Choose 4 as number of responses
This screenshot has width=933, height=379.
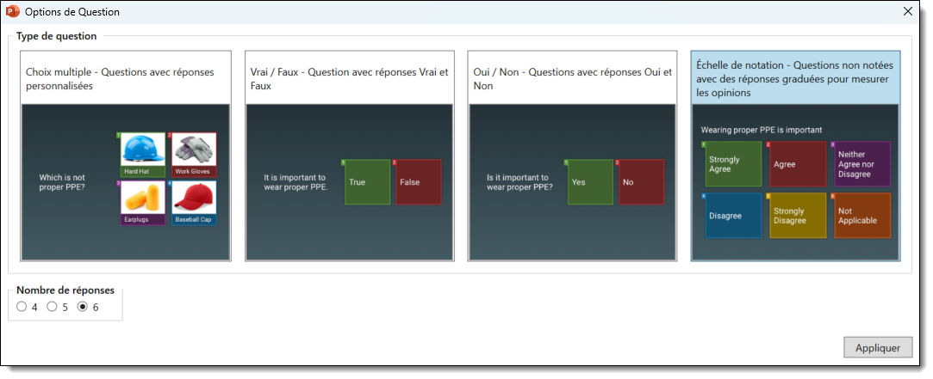(22, 307)
